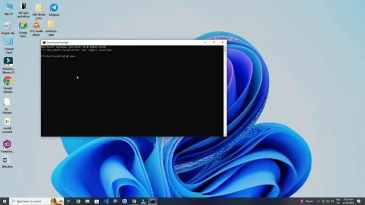Close the Command Prompt window
The width and height of the screenshot is (365, 205).
[222, 42]
